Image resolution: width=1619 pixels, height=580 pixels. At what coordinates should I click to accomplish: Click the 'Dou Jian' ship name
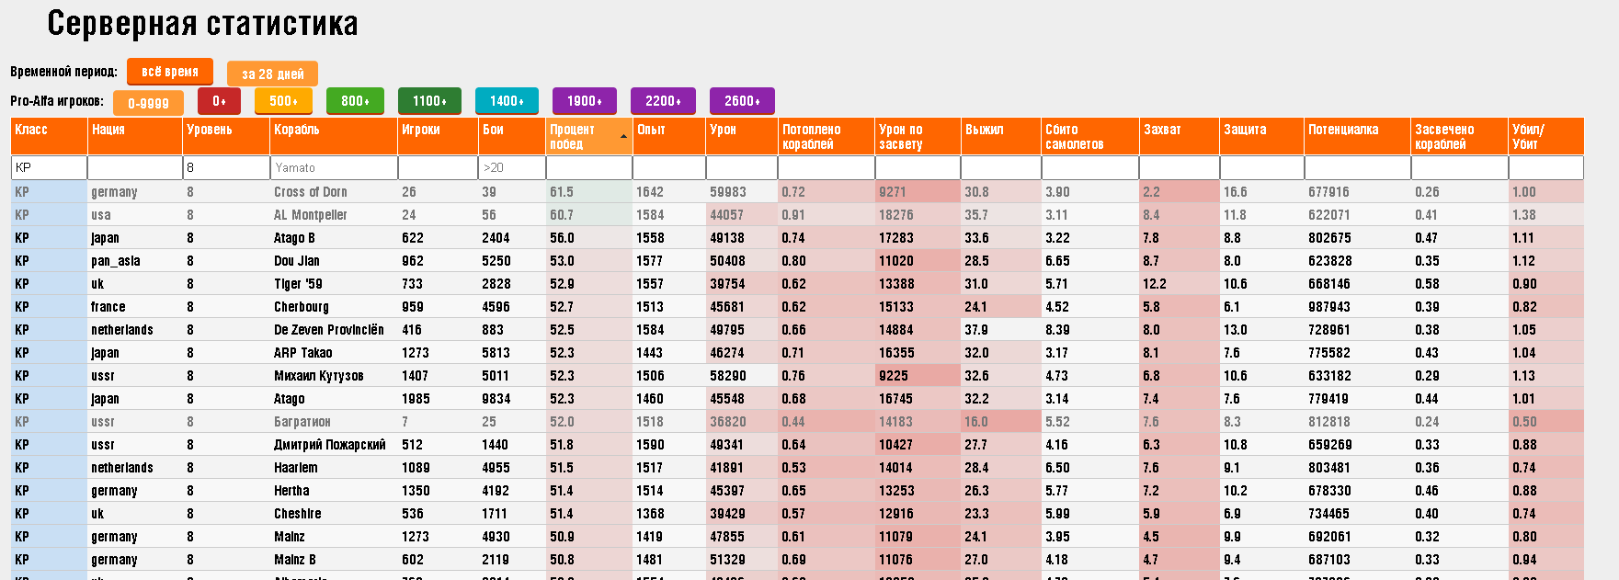(x=297, y=261)
